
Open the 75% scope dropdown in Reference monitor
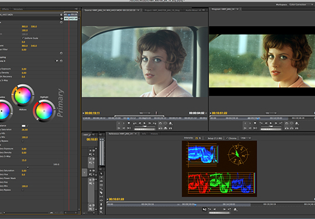[246, 138]
